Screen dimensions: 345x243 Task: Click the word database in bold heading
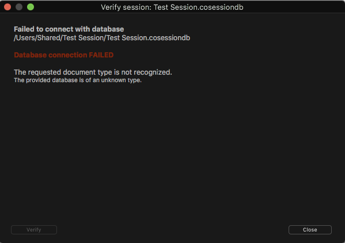[x=108, y=29]
